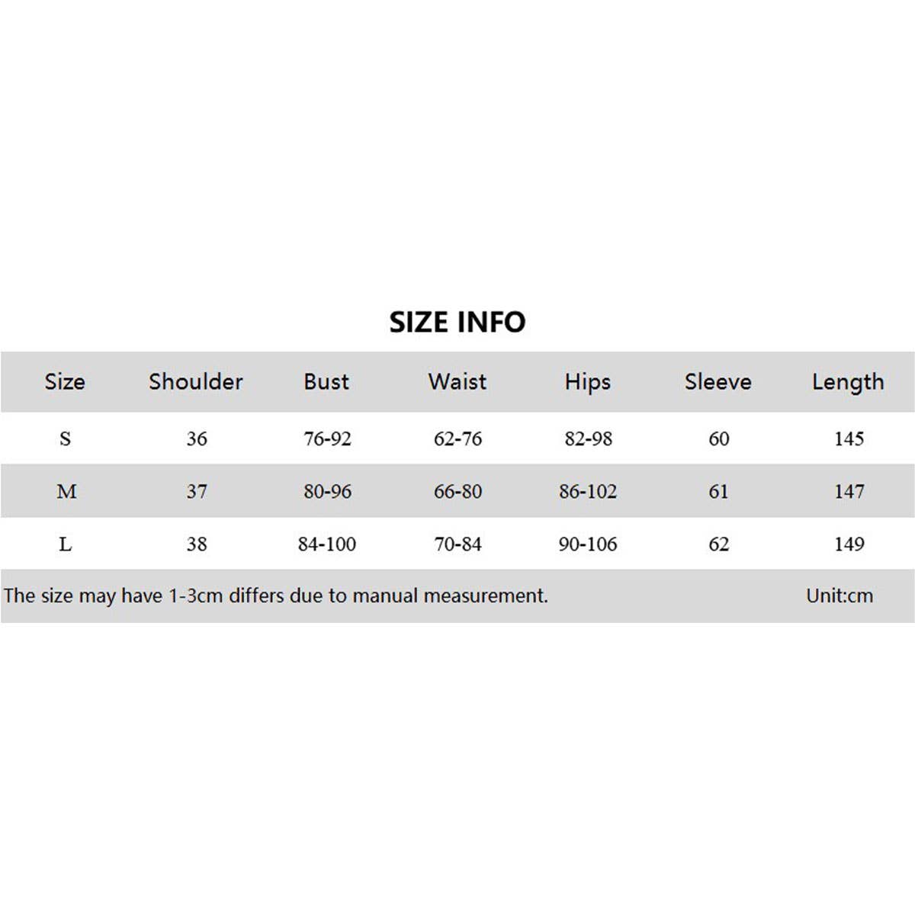
Task: Click the SIZE INFO title
Action: pos(457,322)
